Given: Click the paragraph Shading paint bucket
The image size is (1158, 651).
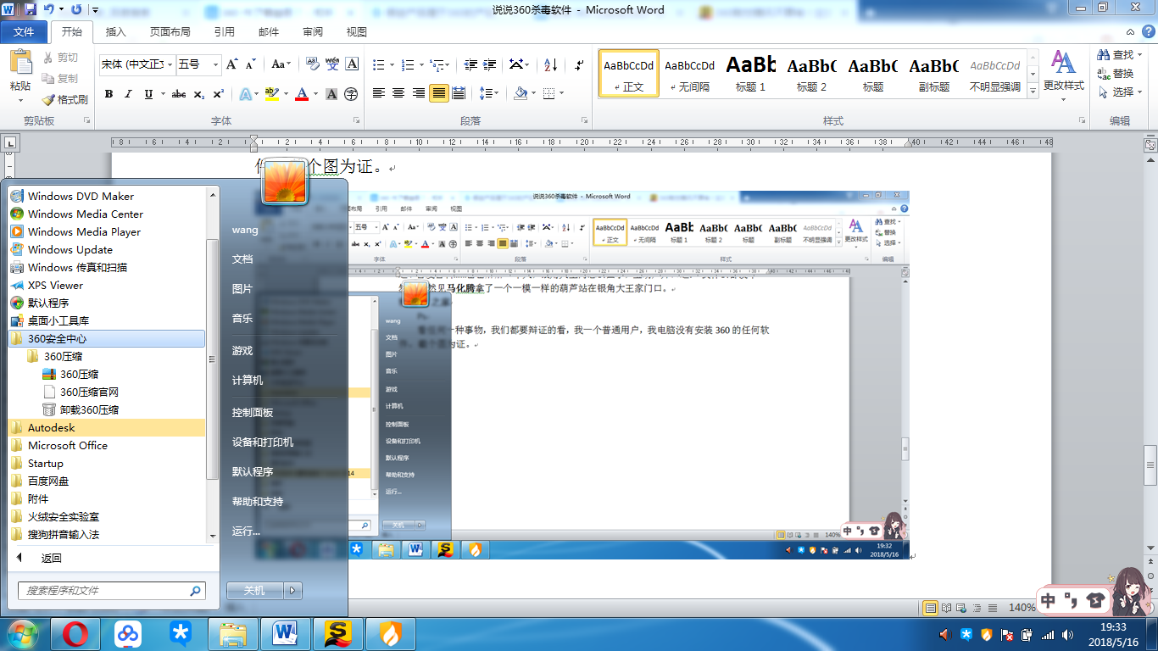Looking at the screenshot, I should point(521,93).
